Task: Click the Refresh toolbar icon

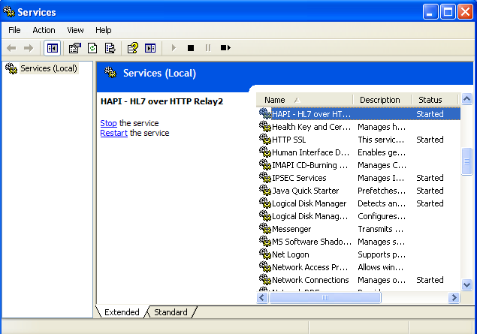Action: point(92,48)
